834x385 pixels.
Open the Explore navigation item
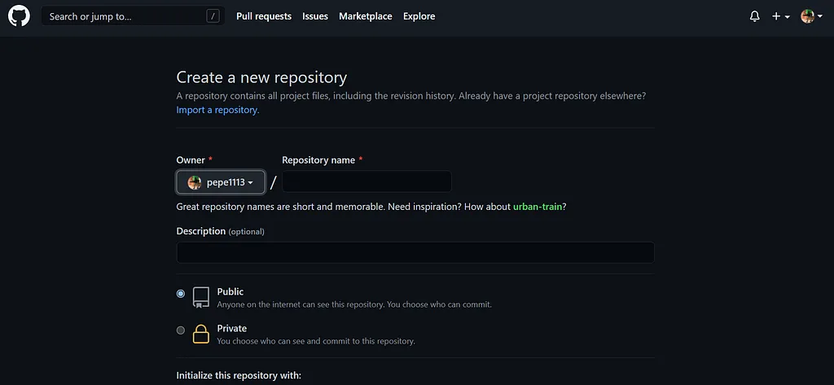pos(419,16)
